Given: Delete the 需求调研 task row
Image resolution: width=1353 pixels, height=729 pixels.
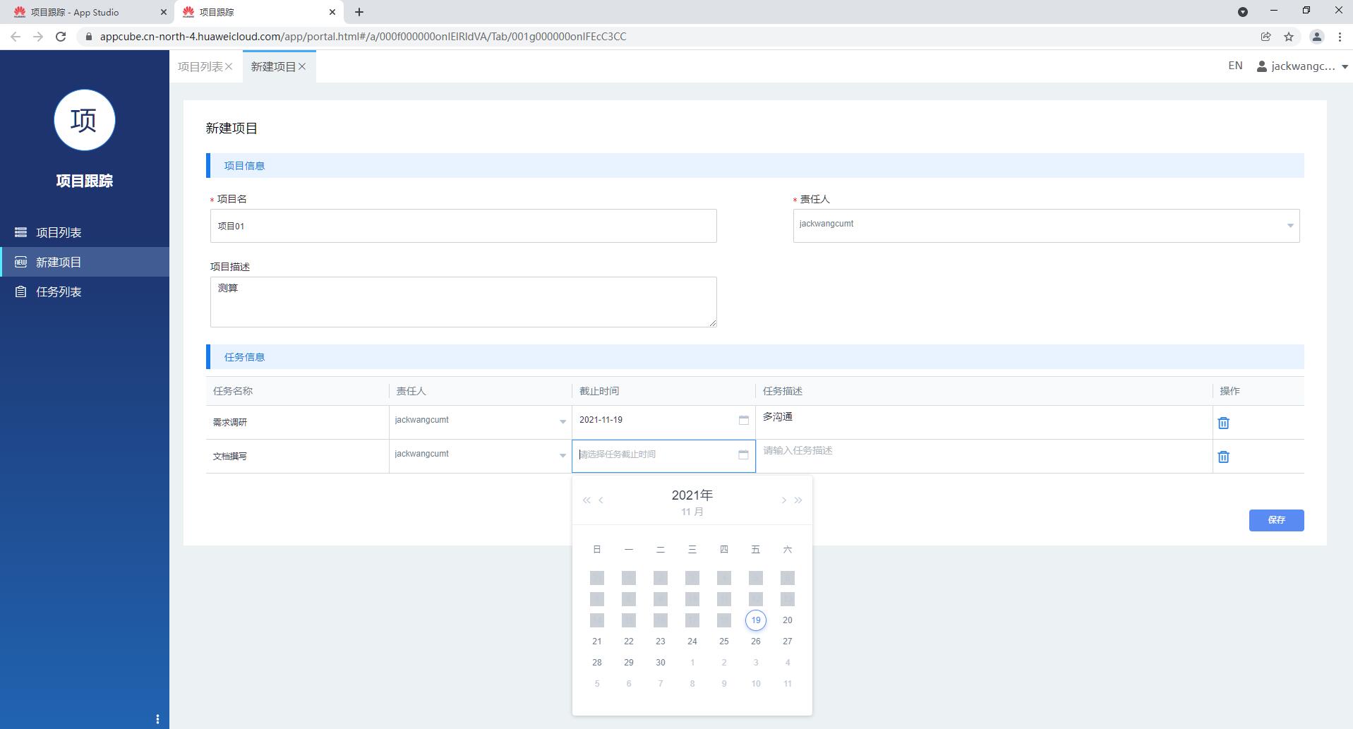Looking at the screenshot, I should point(1223,423).
